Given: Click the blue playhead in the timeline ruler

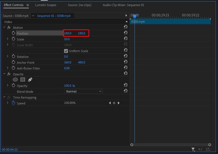Looking at the screenshot, I should [135, 16].
